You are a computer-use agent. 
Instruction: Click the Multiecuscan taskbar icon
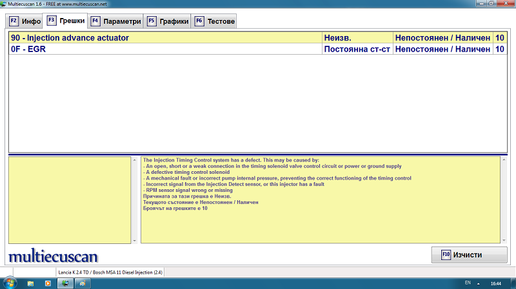pyautogui.click(x=65, y=283)
